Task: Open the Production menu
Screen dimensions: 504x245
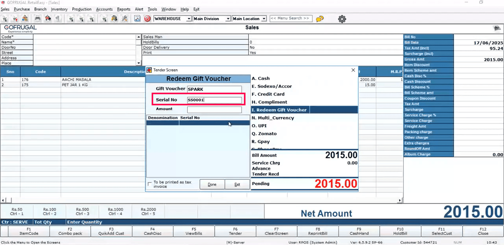Action: pos(82,9)
